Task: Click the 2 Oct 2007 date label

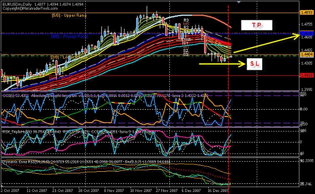Action: [x=10, y=190]
